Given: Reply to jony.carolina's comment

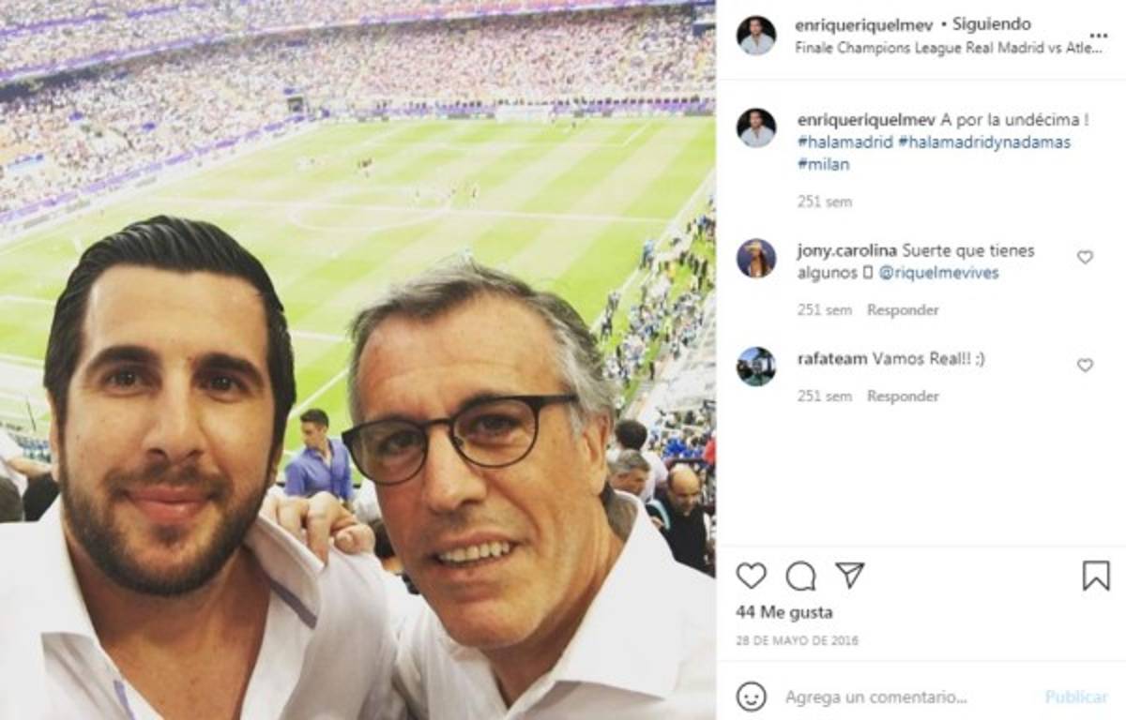Looking at the screenshot, I should pyautogui.click(x=903, y=309).
